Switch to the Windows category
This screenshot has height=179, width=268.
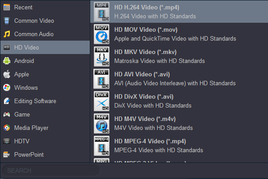click(26, 87)
